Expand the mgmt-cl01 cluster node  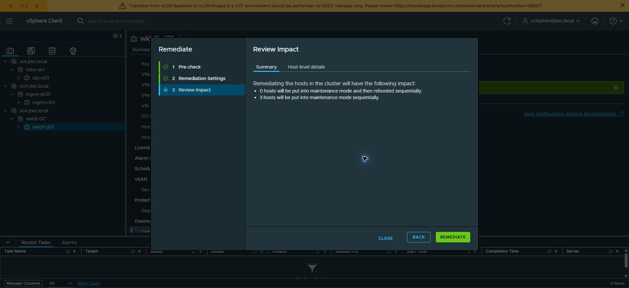[19, 102]
